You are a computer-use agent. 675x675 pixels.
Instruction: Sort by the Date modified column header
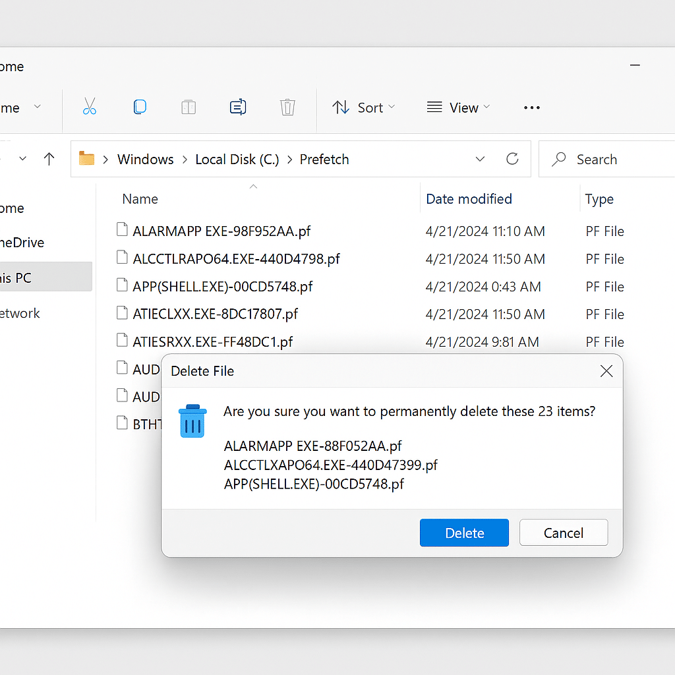469,199
